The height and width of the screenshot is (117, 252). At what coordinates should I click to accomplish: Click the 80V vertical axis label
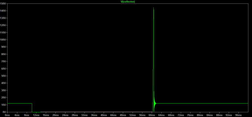pyautogui.click(x=4, y=54)
